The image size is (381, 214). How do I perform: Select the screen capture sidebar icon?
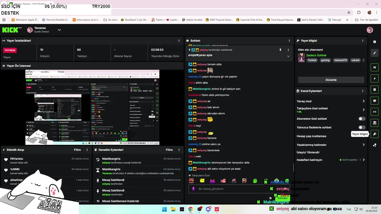[374, 67]
